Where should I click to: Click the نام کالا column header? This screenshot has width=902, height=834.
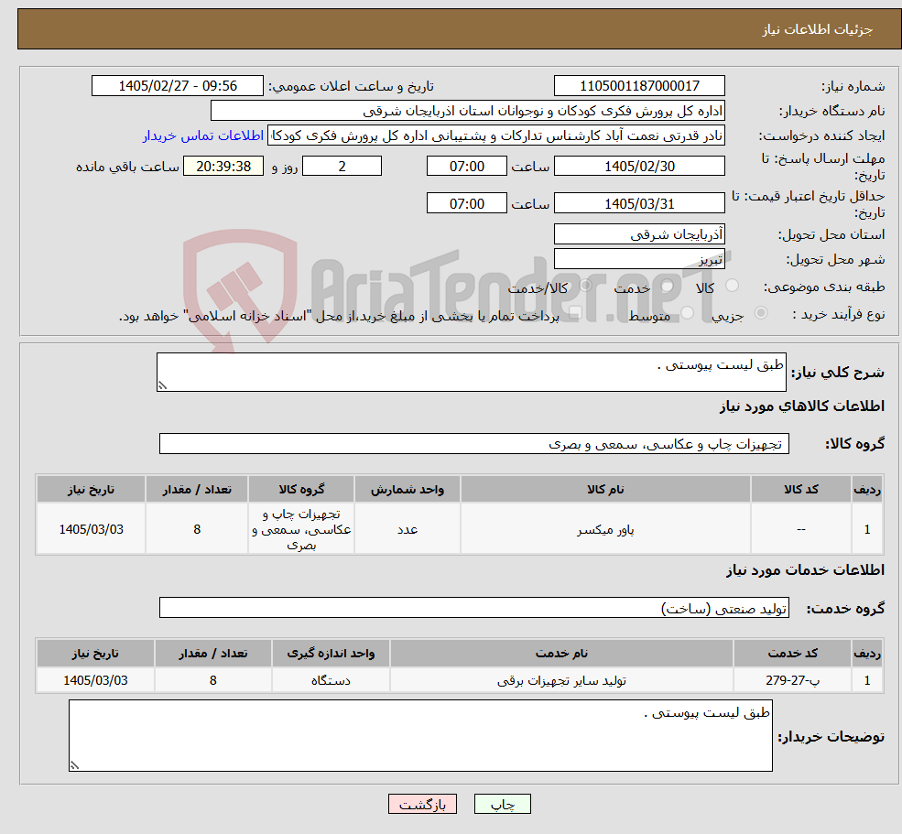(605, 490)
